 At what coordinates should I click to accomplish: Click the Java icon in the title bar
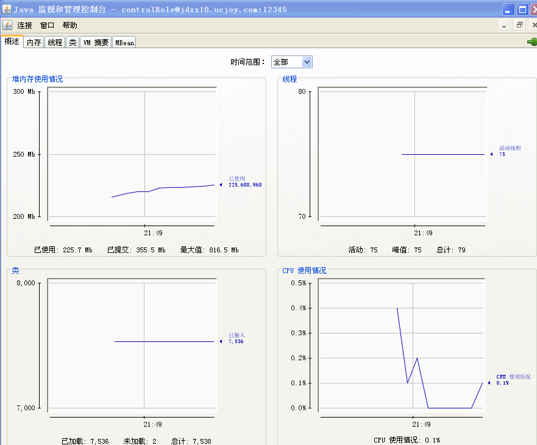pyautogui.click(x=7, y=9)
